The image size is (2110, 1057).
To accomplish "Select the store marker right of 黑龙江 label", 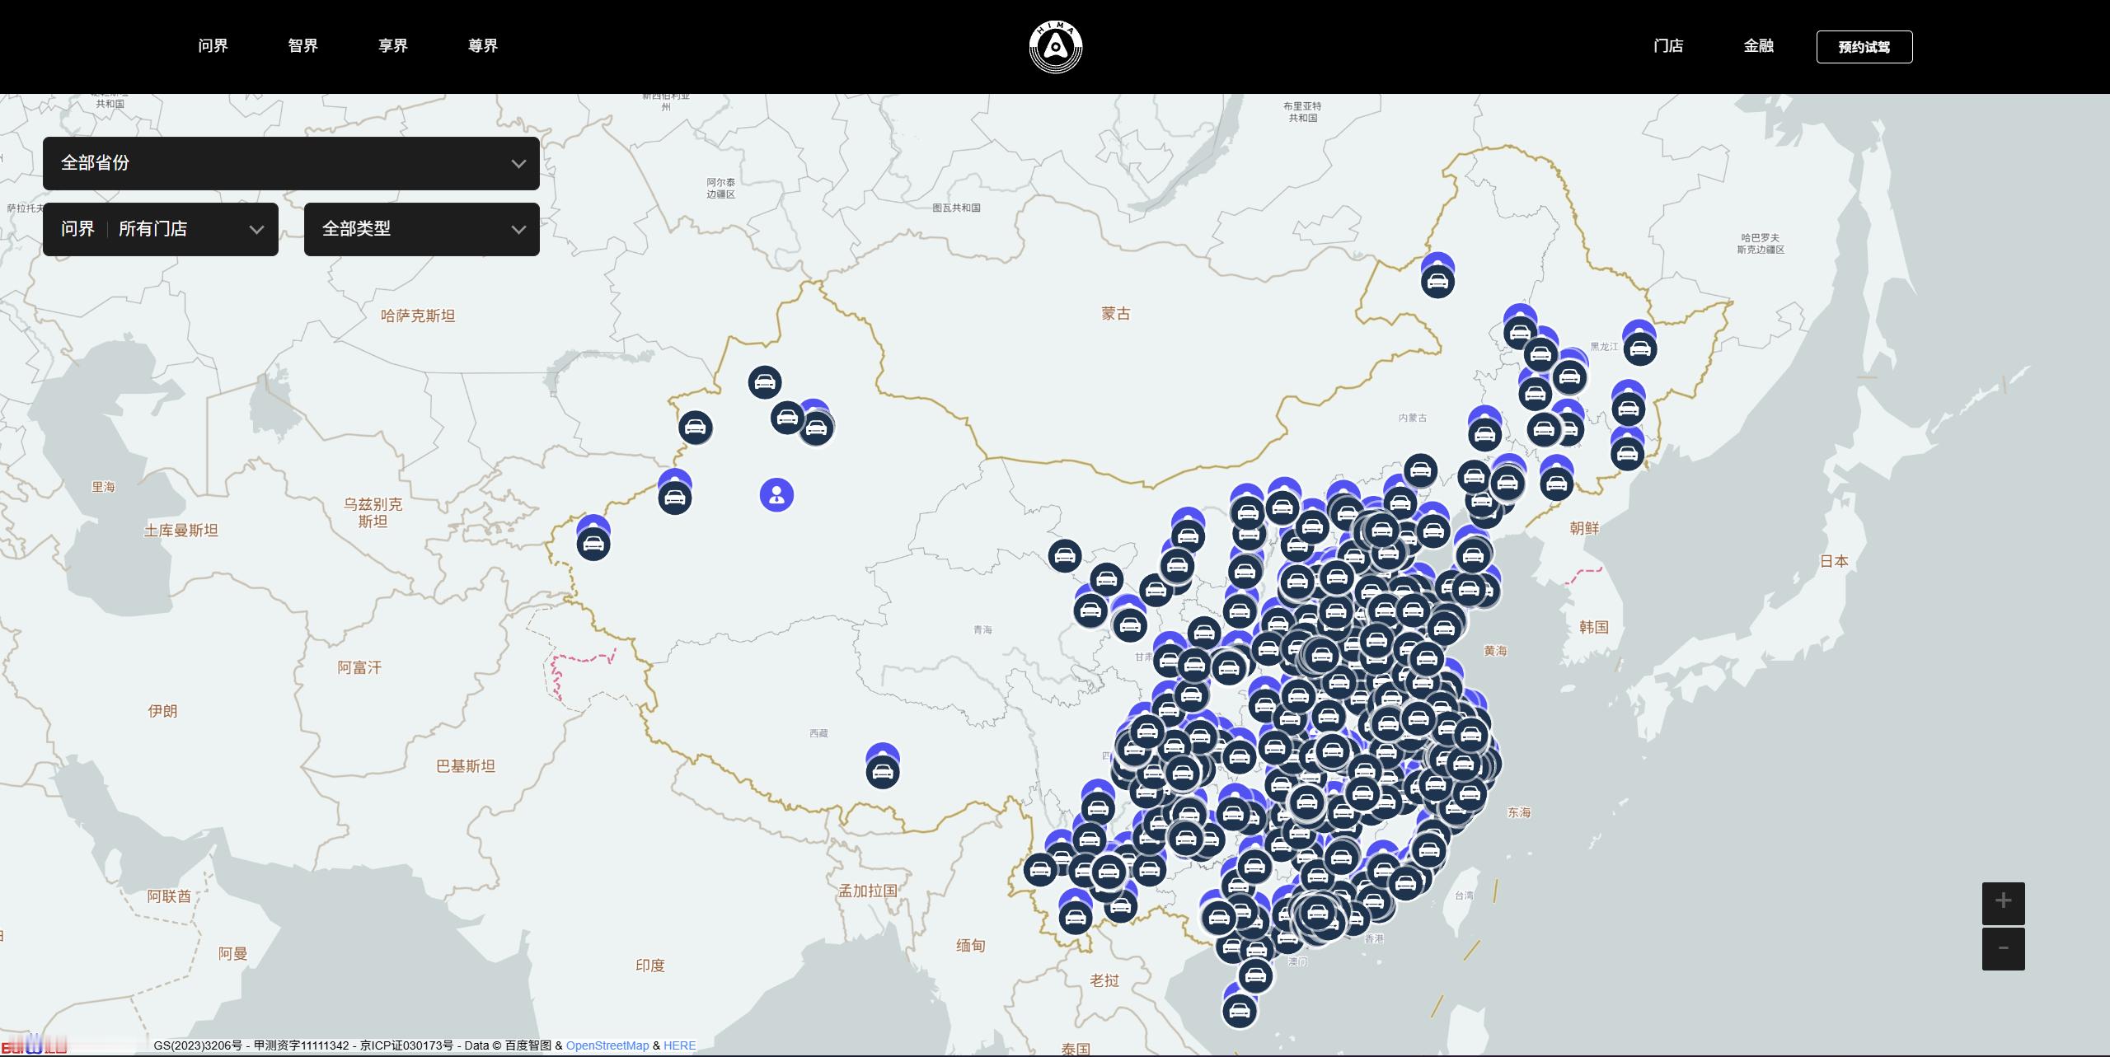I will coord(1639,349).
